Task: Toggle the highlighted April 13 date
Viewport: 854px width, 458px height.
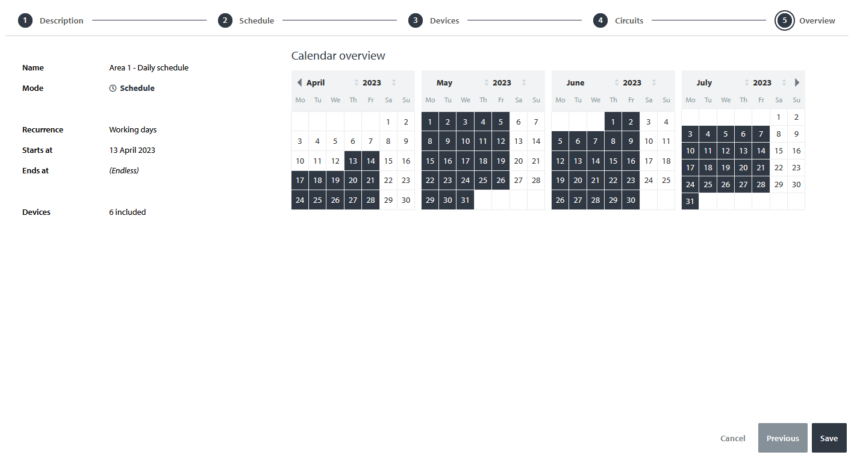Action: pyautogui.click(x=353, y=160)
